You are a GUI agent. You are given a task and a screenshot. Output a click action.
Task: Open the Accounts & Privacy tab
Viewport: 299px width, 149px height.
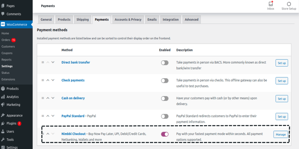(128, 20)
